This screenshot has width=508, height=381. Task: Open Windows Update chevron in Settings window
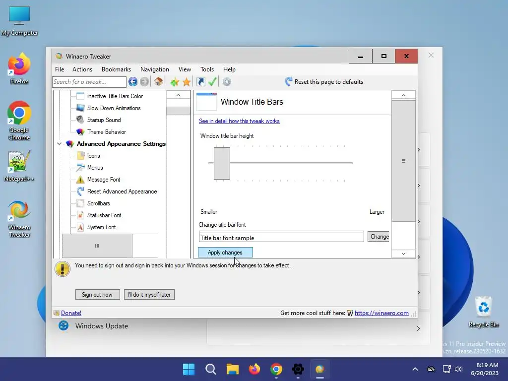(418, 328)
